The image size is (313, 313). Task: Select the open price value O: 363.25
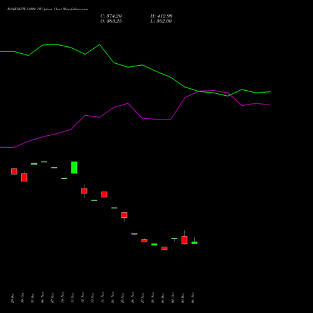(111, 21)
